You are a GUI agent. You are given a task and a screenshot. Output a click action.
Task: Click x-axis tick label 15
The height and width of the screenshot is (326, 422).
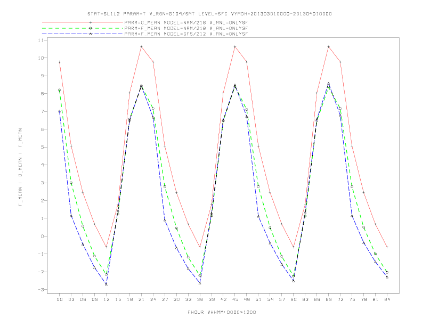[x=118, y=299]
